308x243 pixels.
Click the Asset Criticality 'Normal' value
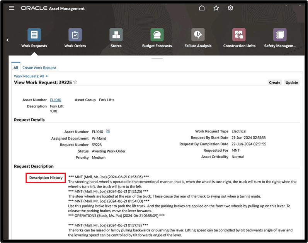coord(238,157)
